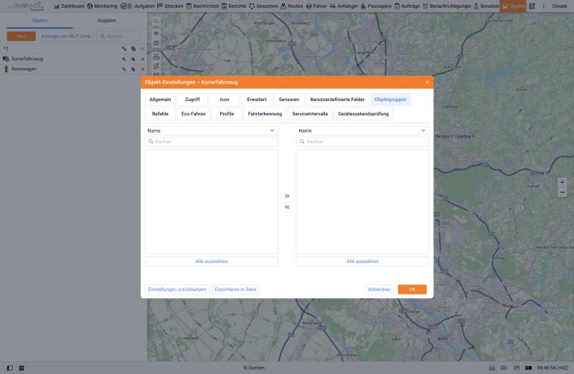Click the left list Suchen field

tap(211, 141)
